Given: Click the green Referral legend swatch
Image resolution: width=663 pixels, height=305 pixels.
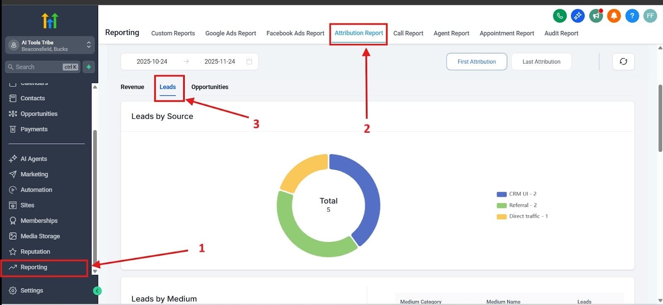Looking at the screenshot, I should click(501, 205).
